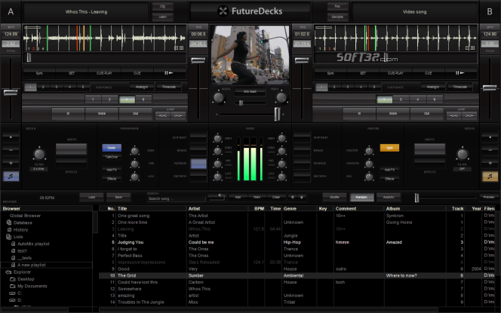501x313 pixels.
Task: Click the Load playlist button
Action: tap(92, 197)
